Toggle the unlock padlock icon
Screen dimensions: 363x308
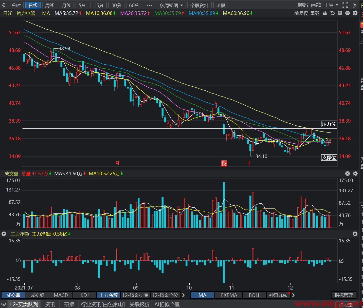[325, 13]
